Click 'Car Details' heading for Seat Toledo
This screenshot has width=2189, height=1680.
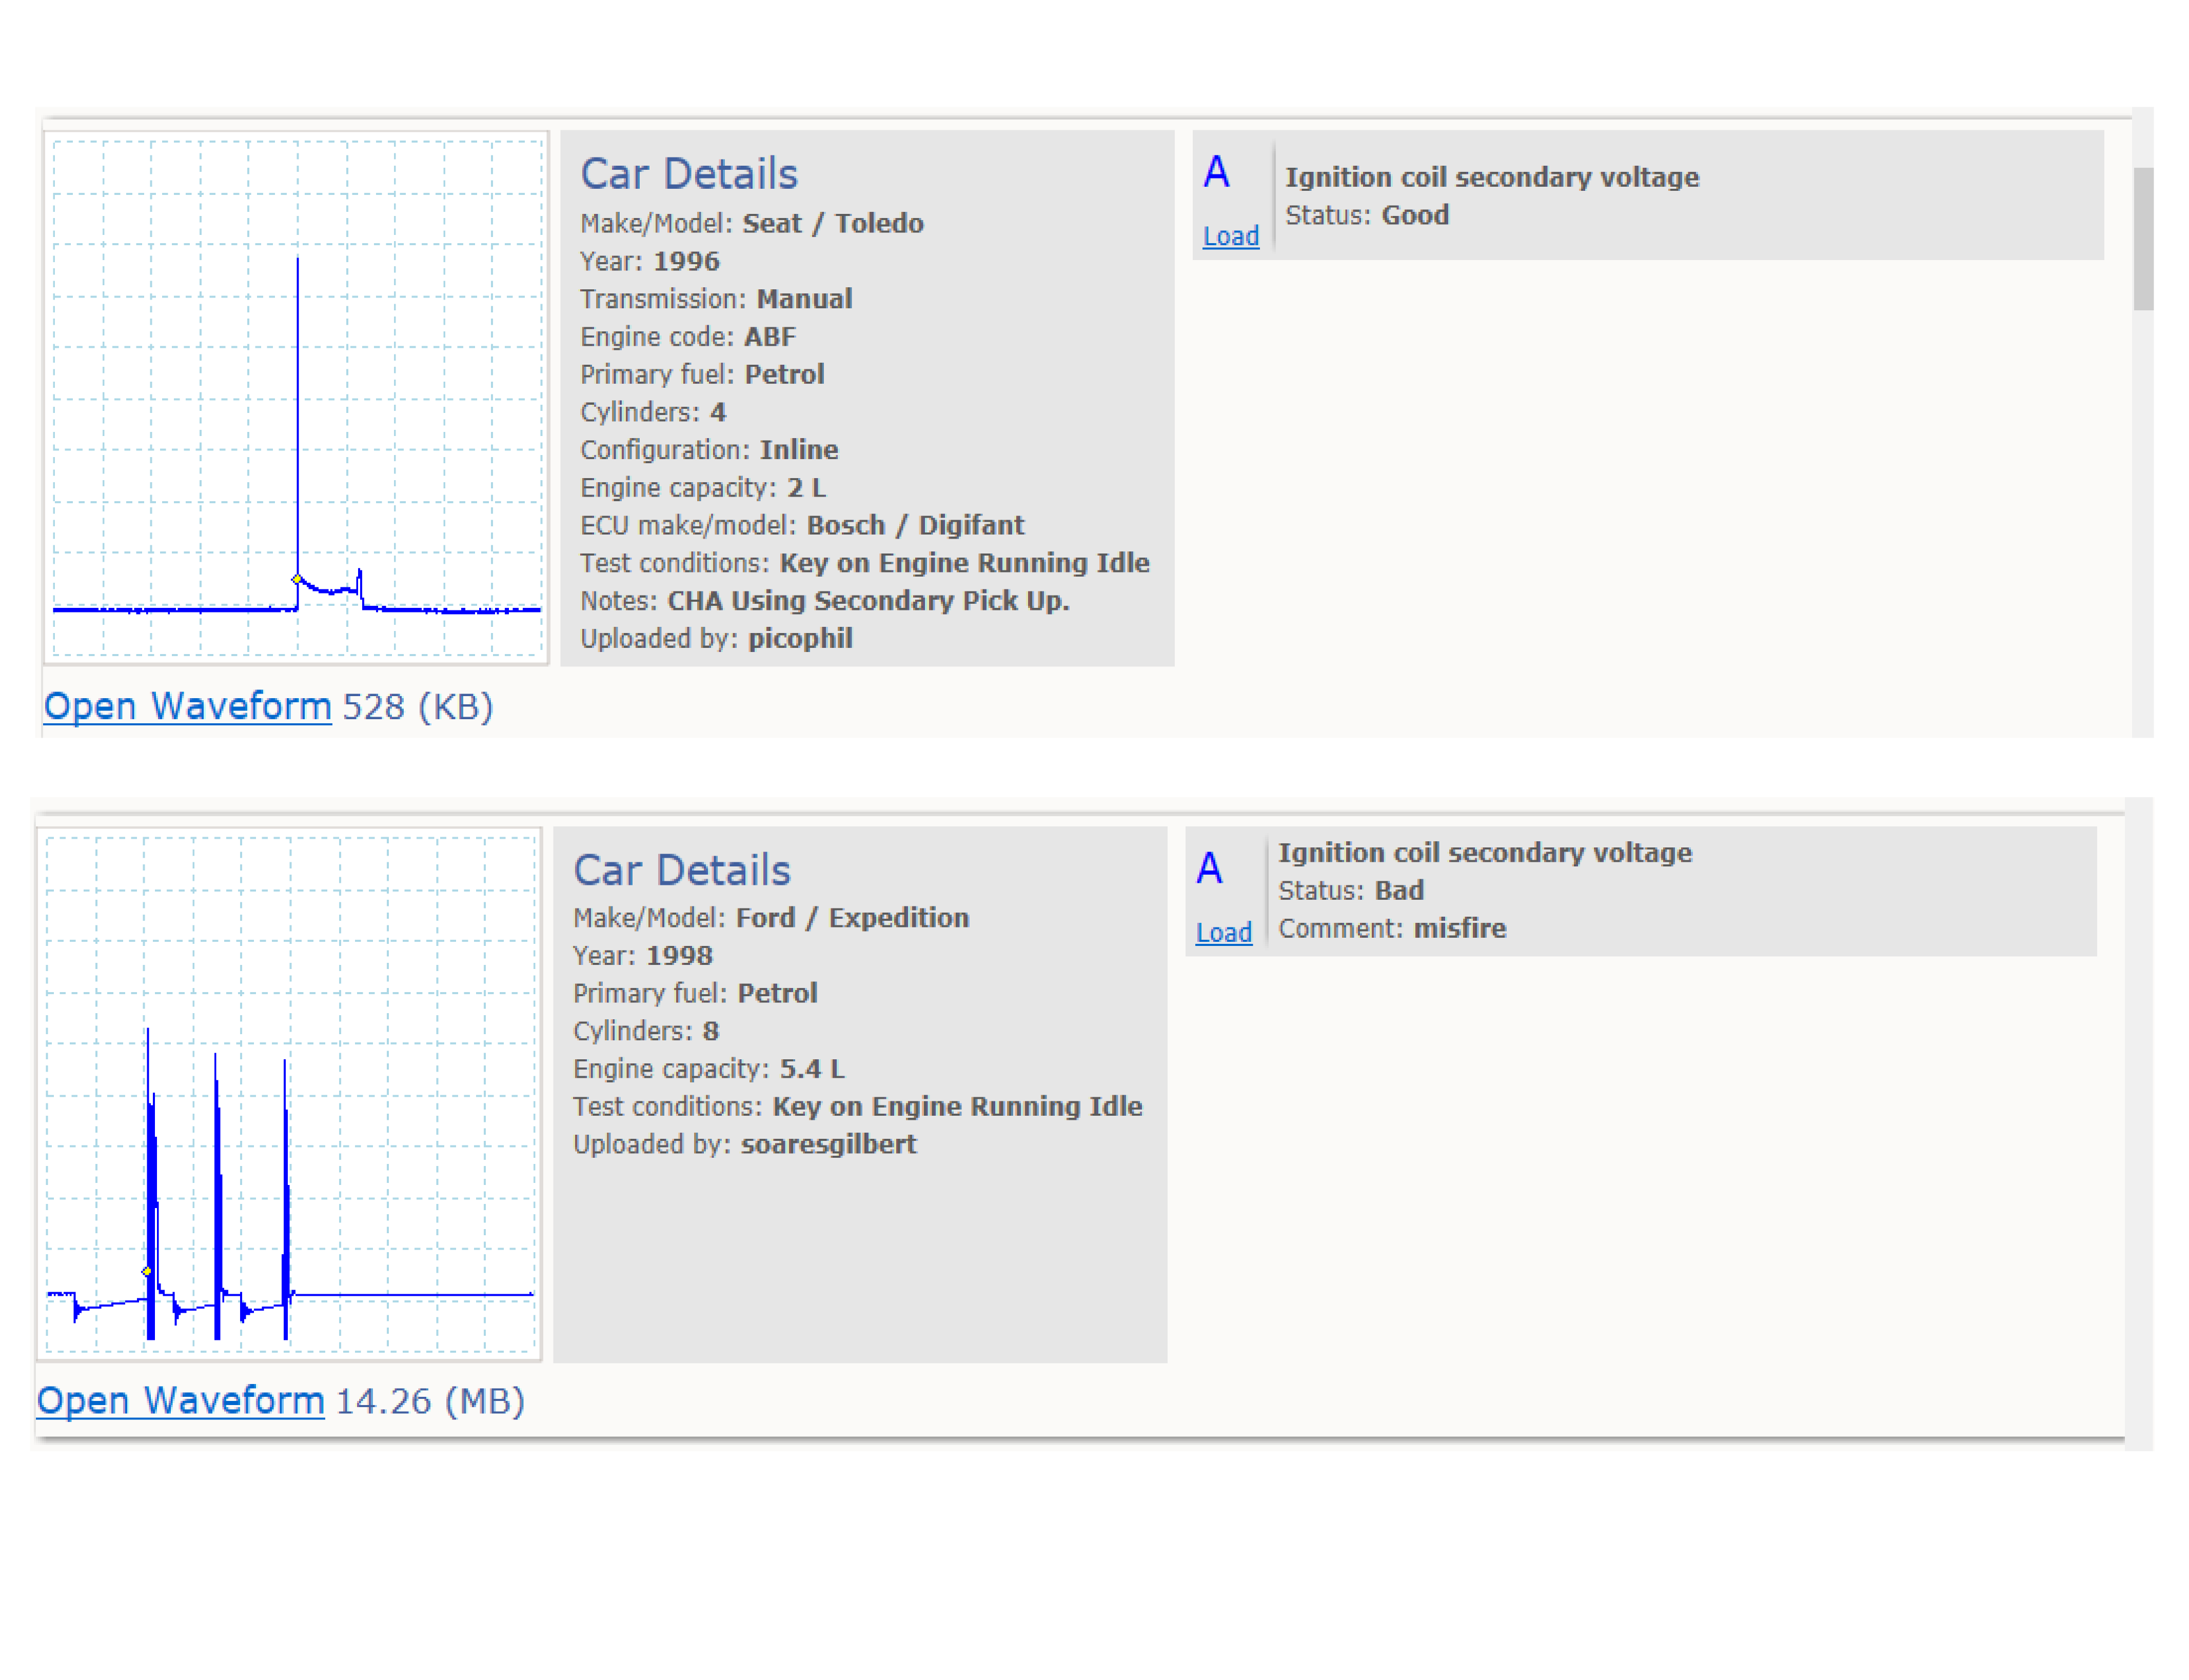pyautogui.click(x=688, y=174)
